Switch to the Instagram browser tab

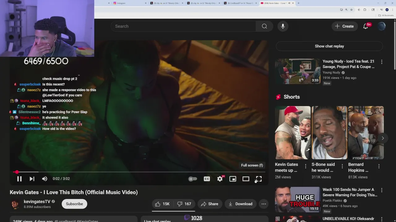coord(129,3)
